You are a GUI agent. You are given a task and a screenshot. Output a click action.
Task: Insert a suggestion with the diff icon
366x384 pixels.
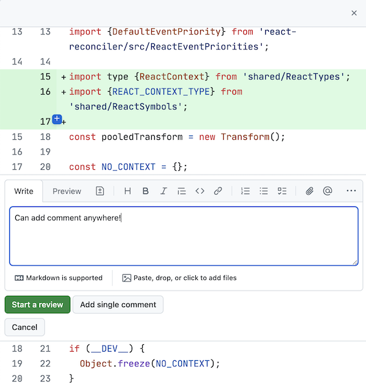tap(101, 191)
